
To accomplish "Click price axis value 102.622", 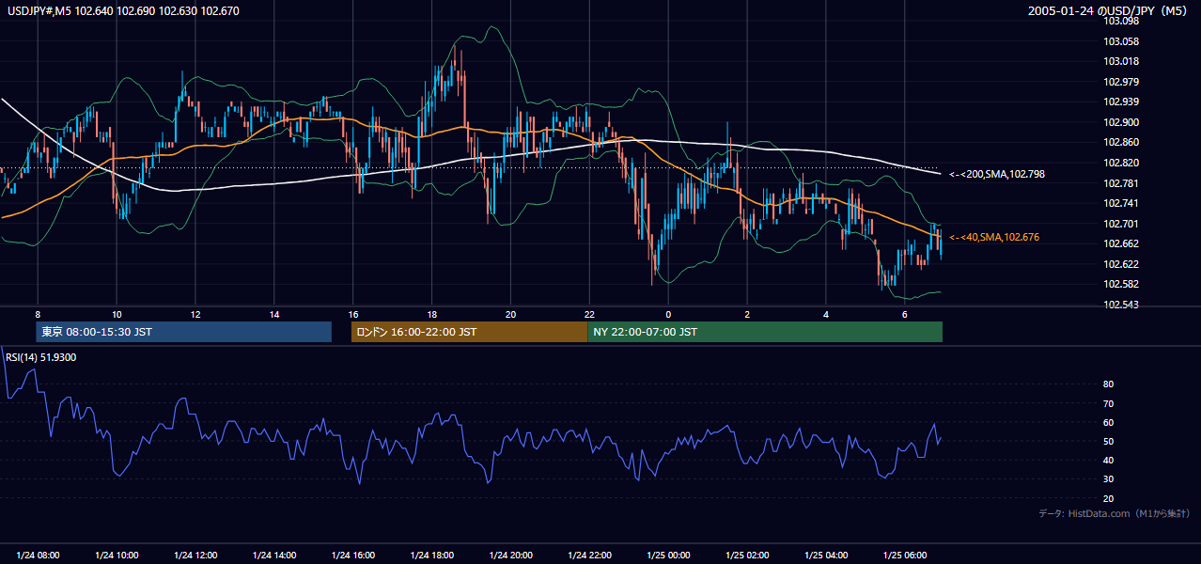I will [x=1121, y=264].
